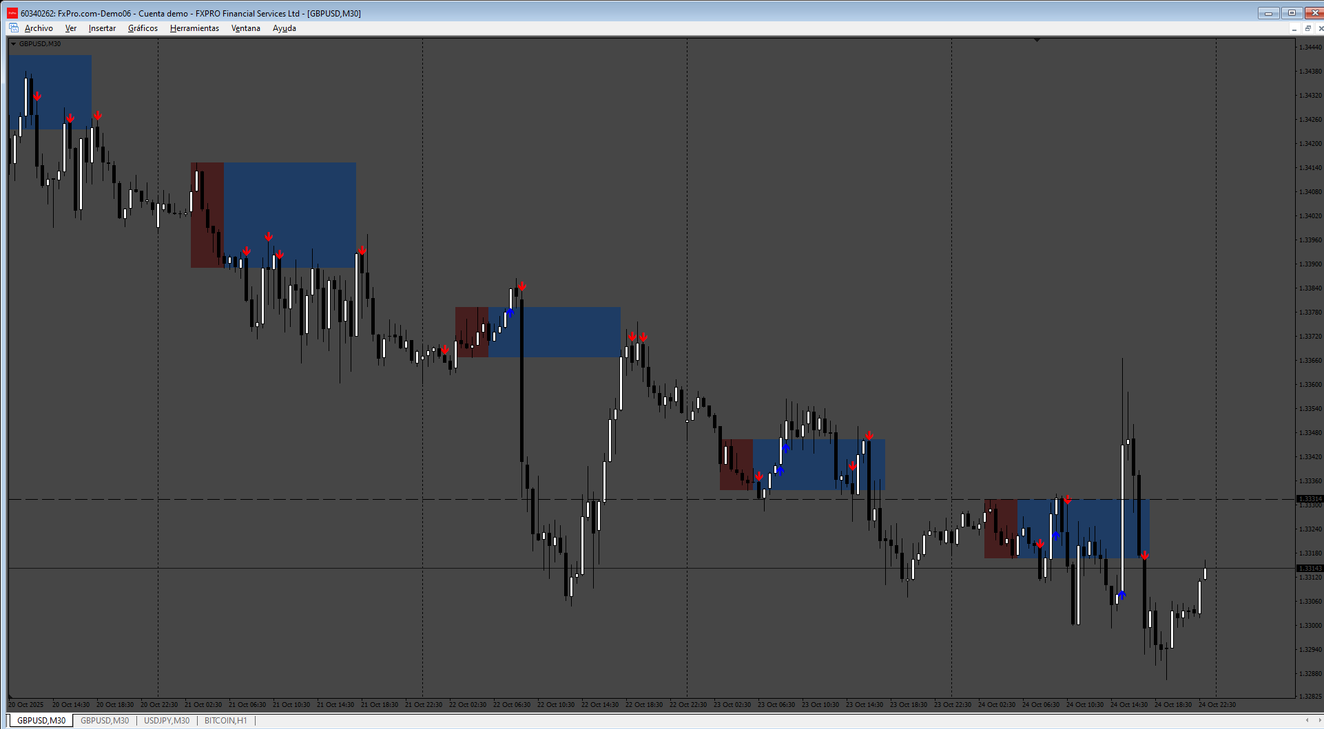Open the Herramientas menu
1324x729 pixels.
[x=194, y=28]
